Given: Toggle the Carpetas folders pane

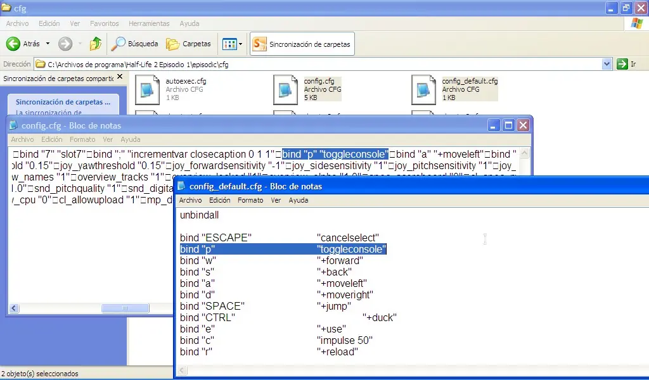Looking at the screenshot, I should [x=188, y=44].
